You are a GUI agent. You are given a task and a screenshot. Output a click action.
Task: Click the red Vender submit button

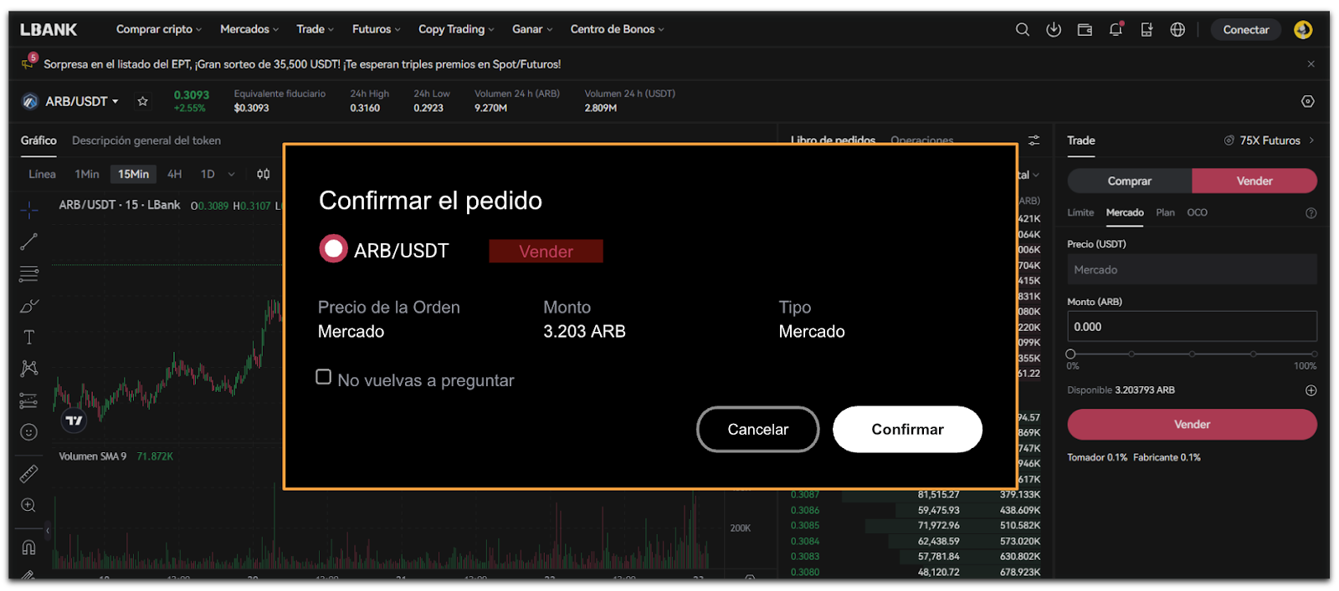1192,425
